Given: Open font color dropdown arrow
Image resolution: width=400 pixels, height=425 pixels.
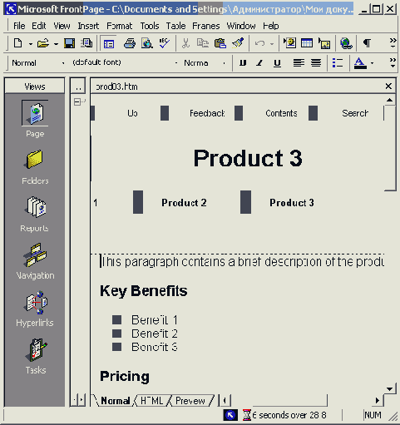Looking at the screenshot, I should pos(372,63).
